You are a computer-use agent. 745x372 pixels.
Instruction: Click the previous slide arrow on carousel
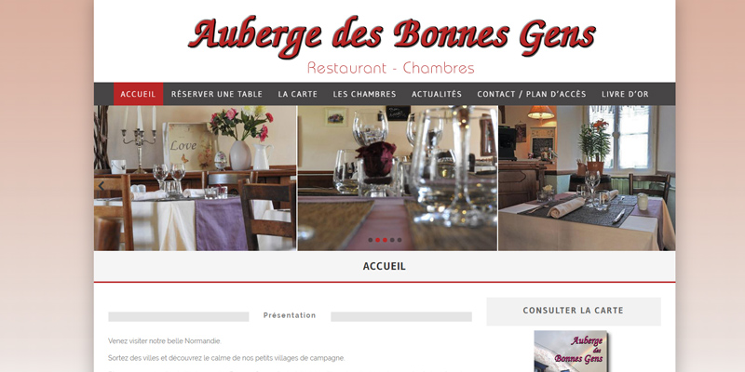coord(101,187)
